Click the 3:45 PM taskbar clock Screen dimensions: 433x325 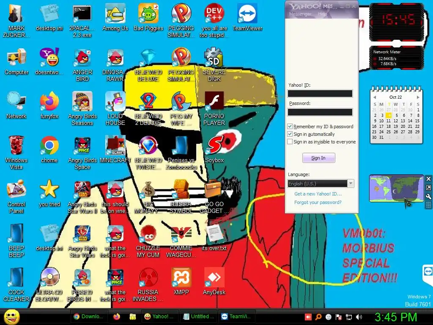[x=396, y=317]
